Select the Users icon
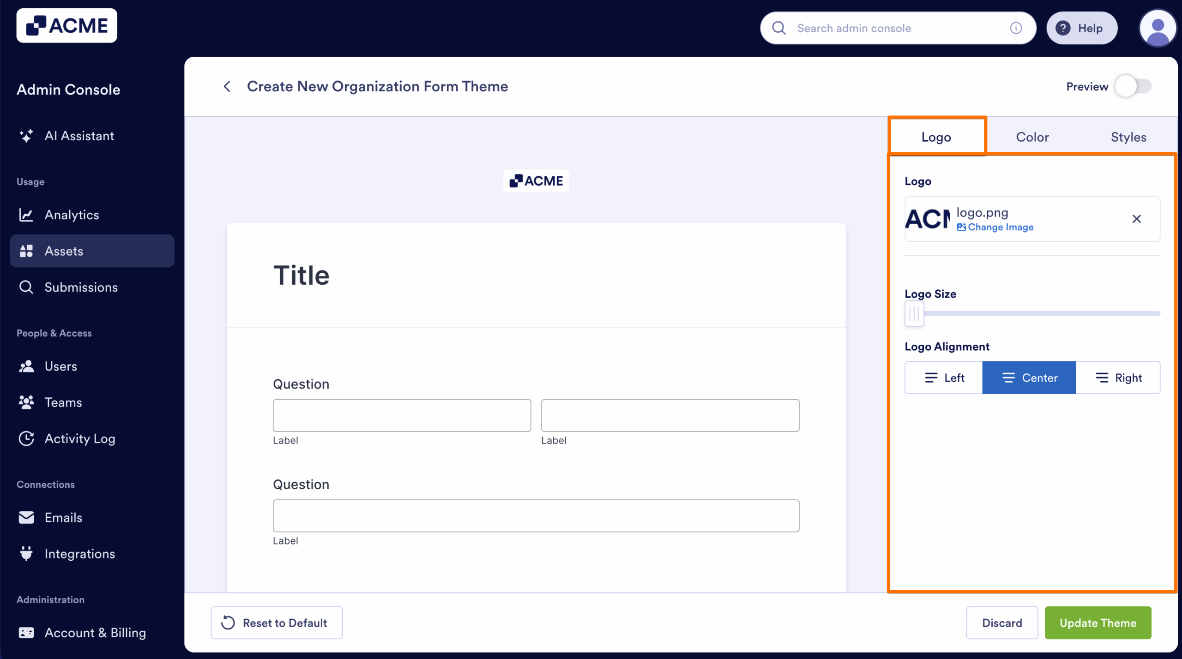 click(26, 366)
